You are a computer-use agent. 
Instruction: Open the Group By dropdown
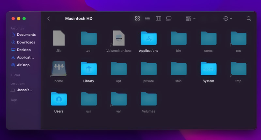point(191,19)
